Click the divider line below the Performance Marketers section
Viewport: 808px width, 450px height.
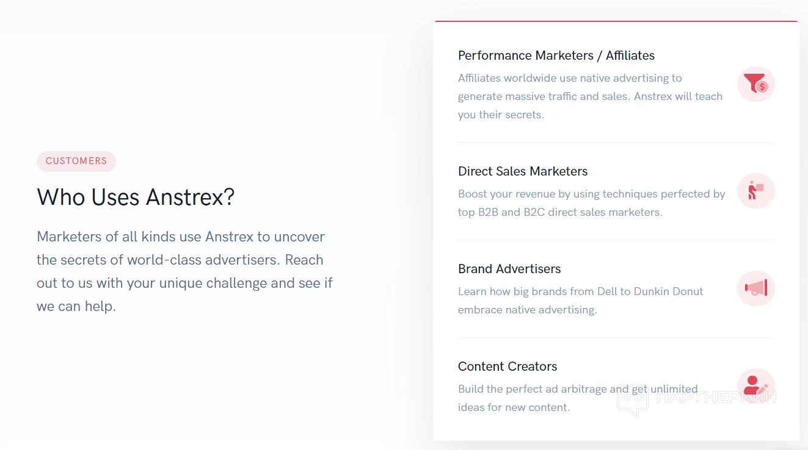[616, 143]
